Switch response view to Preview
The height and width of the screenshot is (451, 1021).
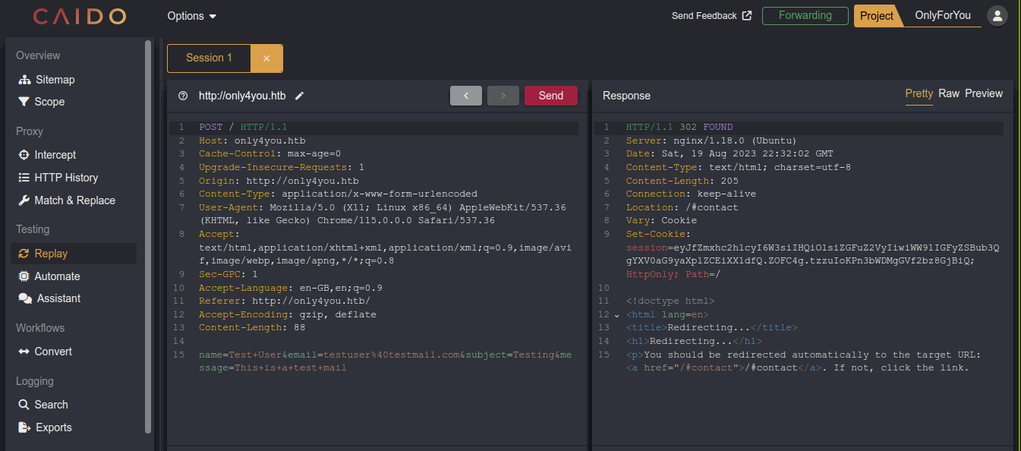tap(984, 93)
